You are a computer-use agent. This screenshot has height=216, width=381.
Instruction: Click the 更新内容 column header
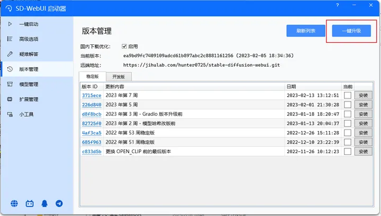[194, 87]
